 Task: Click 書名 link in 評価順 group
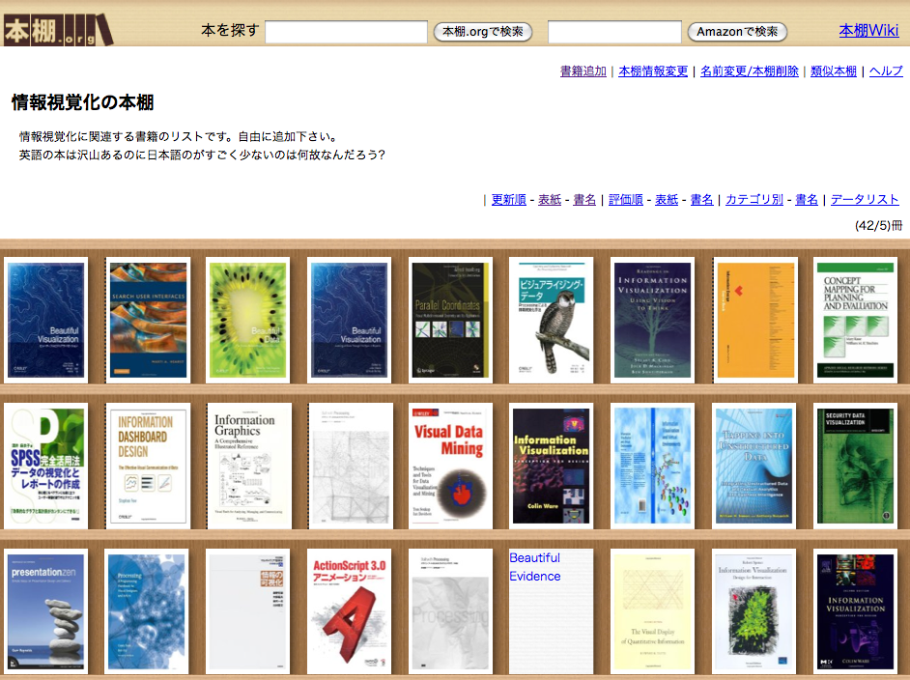(x=701, y=200)
